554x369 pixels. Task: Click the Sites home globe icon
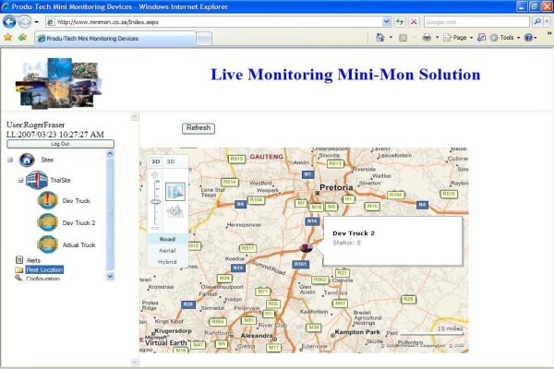click(27, 160)
